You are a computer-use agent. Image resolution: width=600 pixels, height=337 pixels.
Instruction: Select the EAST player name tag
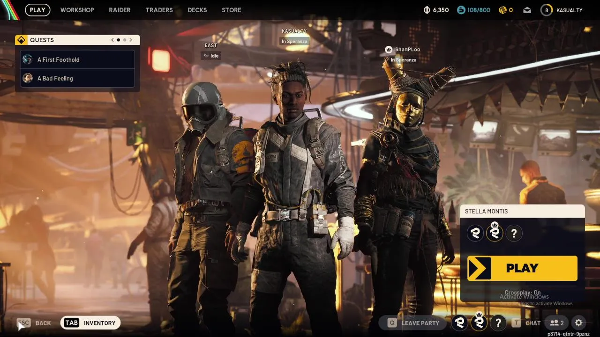[x=211, y=45]
